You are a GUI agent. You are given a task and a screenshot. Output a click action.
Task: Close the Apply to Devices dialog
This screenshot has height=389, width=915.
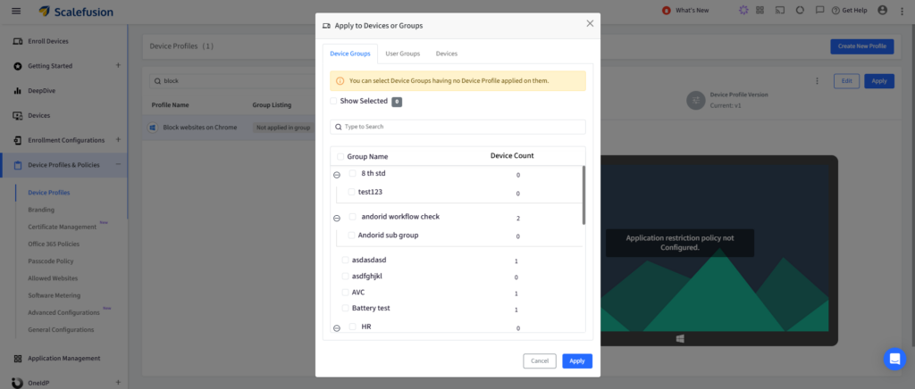590,23
